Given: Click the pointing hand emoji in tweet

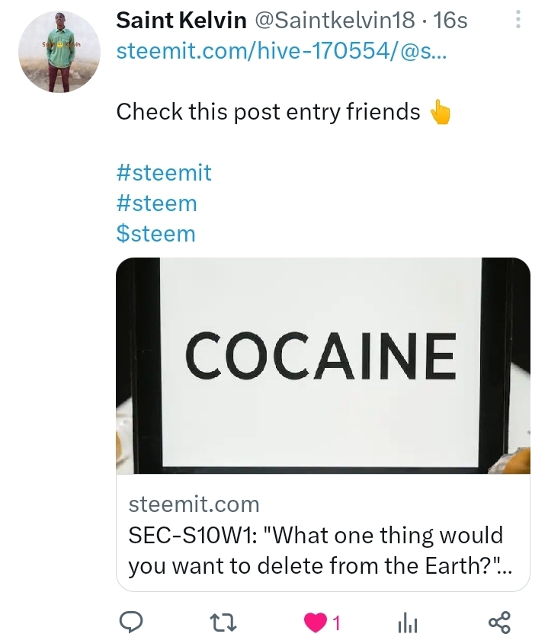Looking at the screenshot, I should (440, 112).
